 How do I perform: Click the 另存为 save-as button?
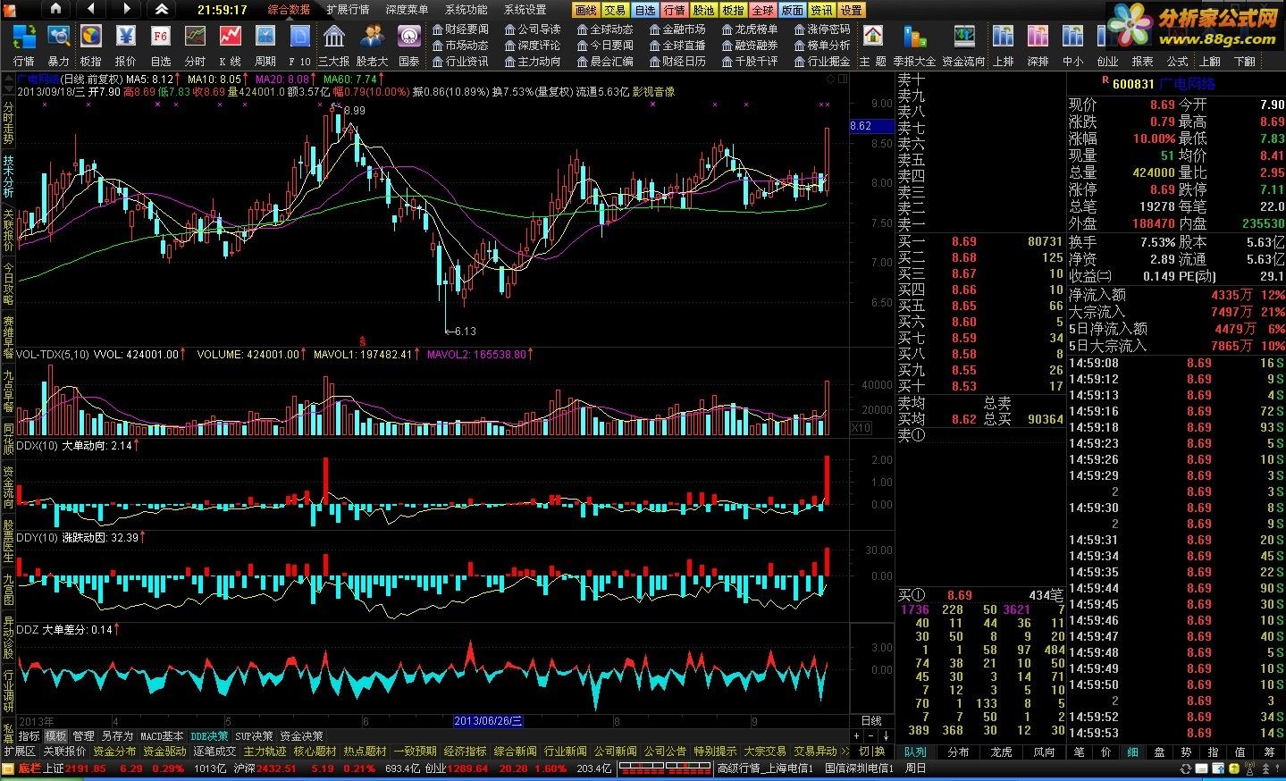(117, 736)
